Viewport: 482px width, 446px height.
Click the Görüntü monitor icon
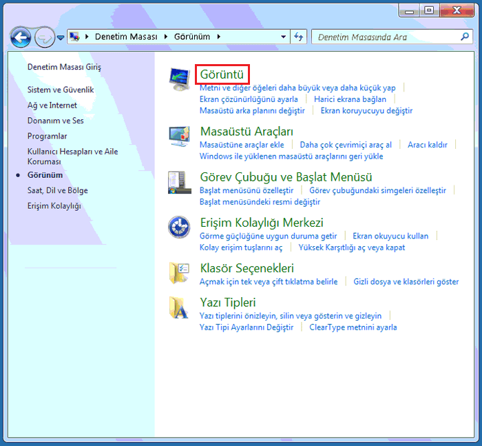(180, 79)
